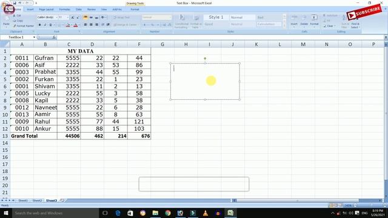This screenshot has height=218, width=388.
Task: Click the Cut command
Action: click(17, 16)
